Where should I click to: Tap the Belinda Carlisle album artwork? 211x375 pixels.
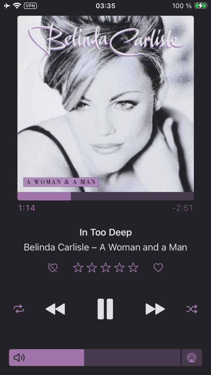pos(105,104)
